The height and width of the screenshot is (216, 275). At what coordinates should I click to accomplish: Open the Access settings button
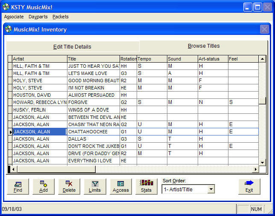pos(121,187)
